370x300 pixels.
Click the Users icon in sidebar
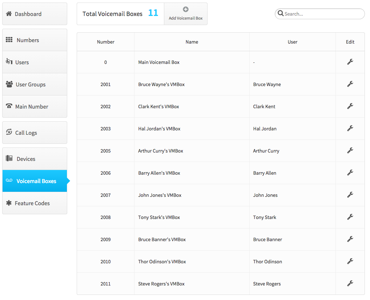[9, 61]
